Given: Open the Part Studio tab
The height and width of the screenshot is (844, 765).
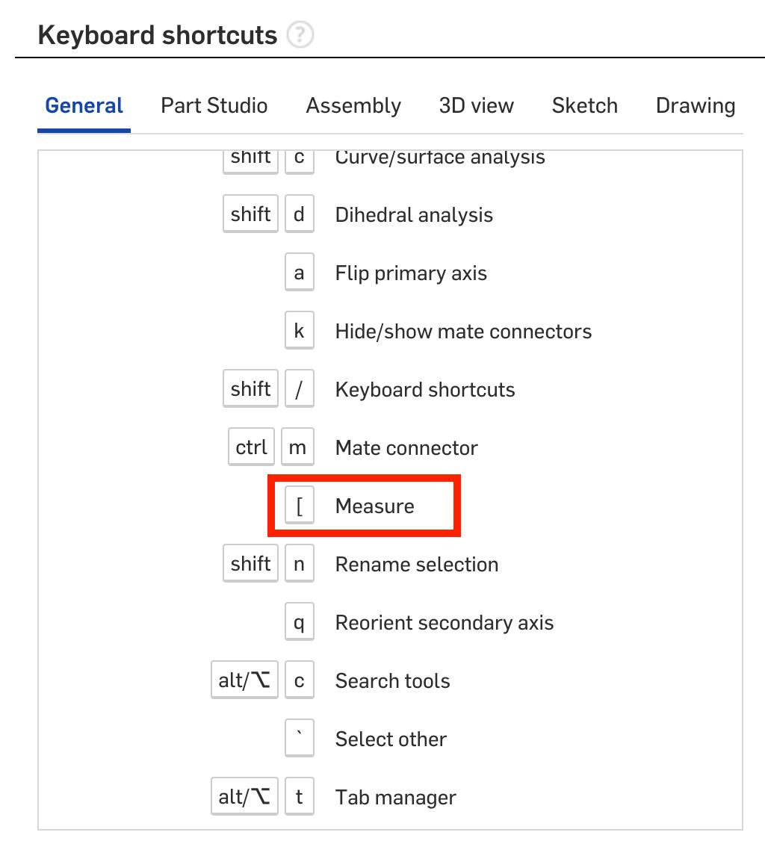Looking at the screenshot, I should pyautogui.click(x=214, y=106).
